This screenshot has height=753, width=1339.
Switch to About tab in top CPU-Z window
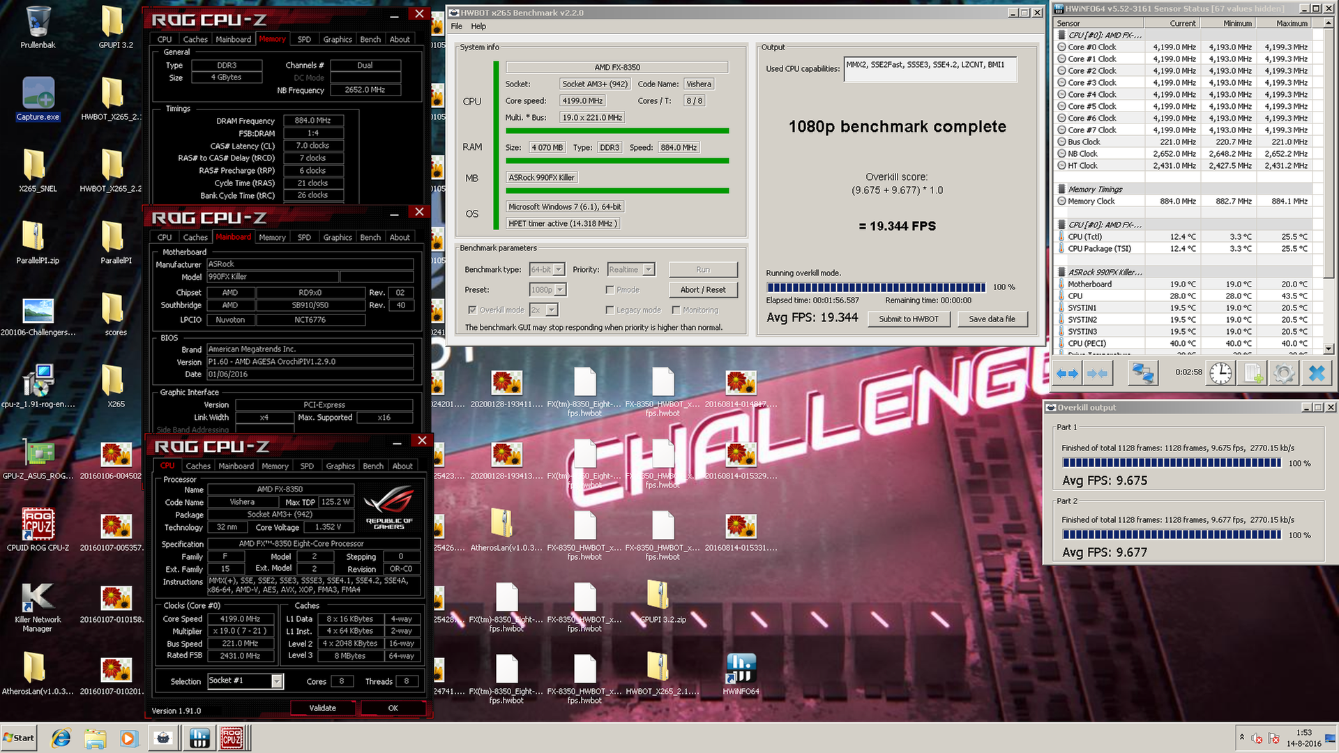(x=400, y=40)
